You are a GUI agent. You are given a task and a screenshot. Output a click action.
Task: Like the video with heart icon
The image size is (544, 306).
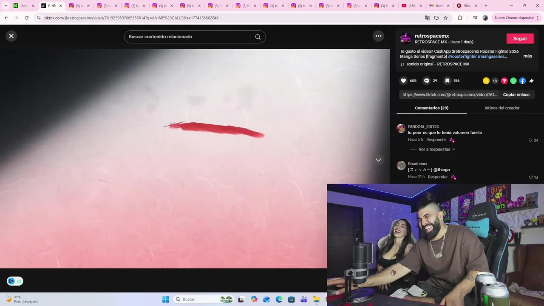pos(403,81)
